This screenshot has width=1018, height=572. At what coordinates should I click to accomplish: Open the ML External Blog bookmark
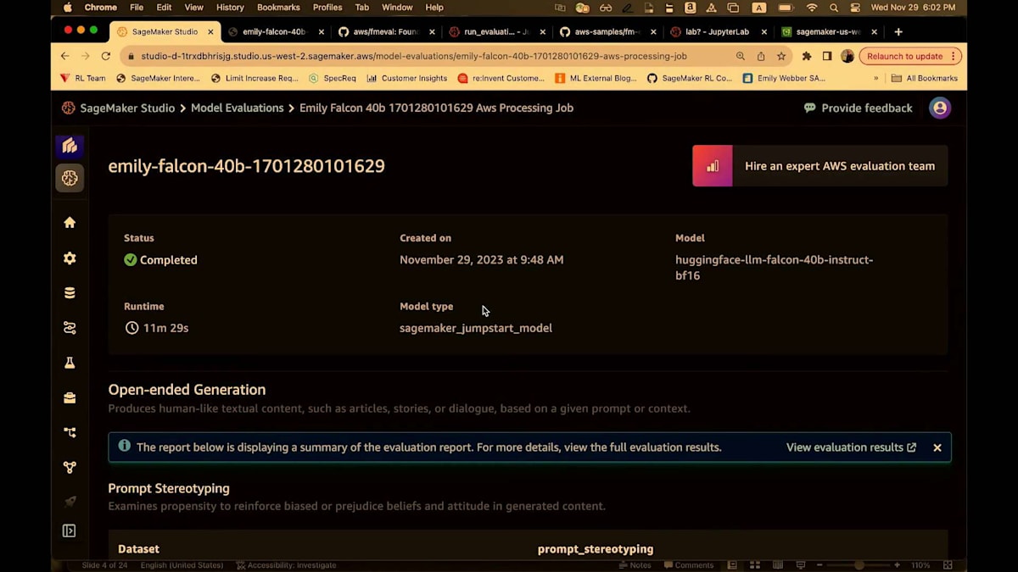(595, 78)
